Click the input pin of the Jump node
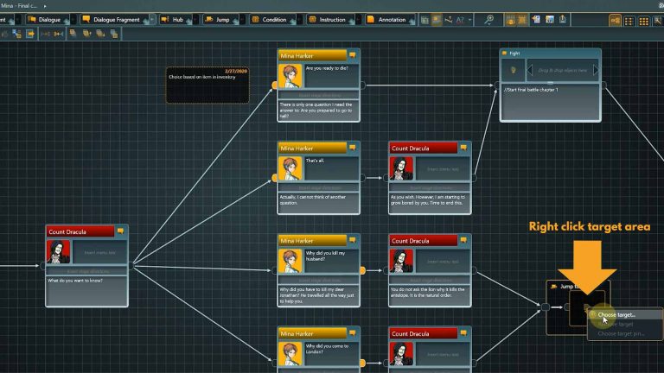Screen dimensions: 664x373 pos(546,307)
